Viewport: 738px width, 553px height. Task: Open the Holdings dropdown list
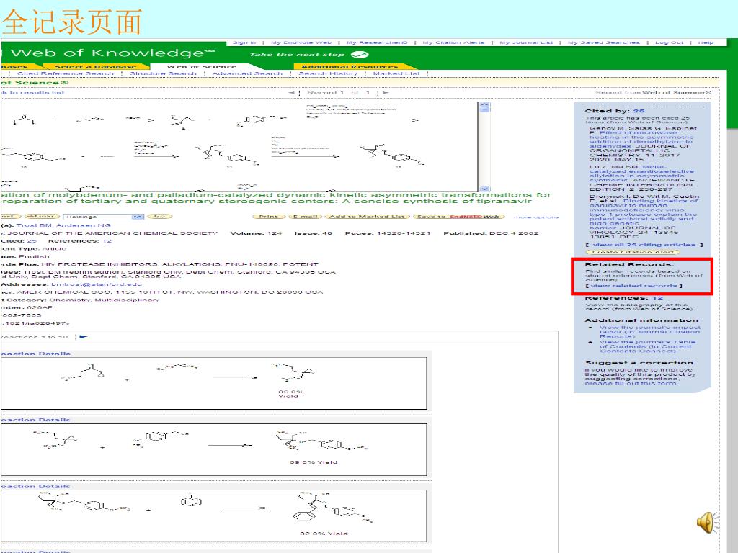103,217
